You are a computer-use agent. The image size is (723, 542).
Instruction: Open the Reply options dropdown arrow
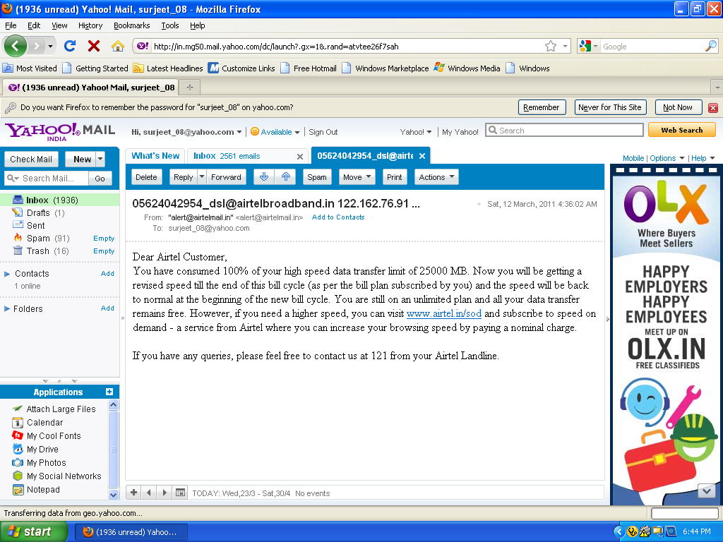(201, 177)
